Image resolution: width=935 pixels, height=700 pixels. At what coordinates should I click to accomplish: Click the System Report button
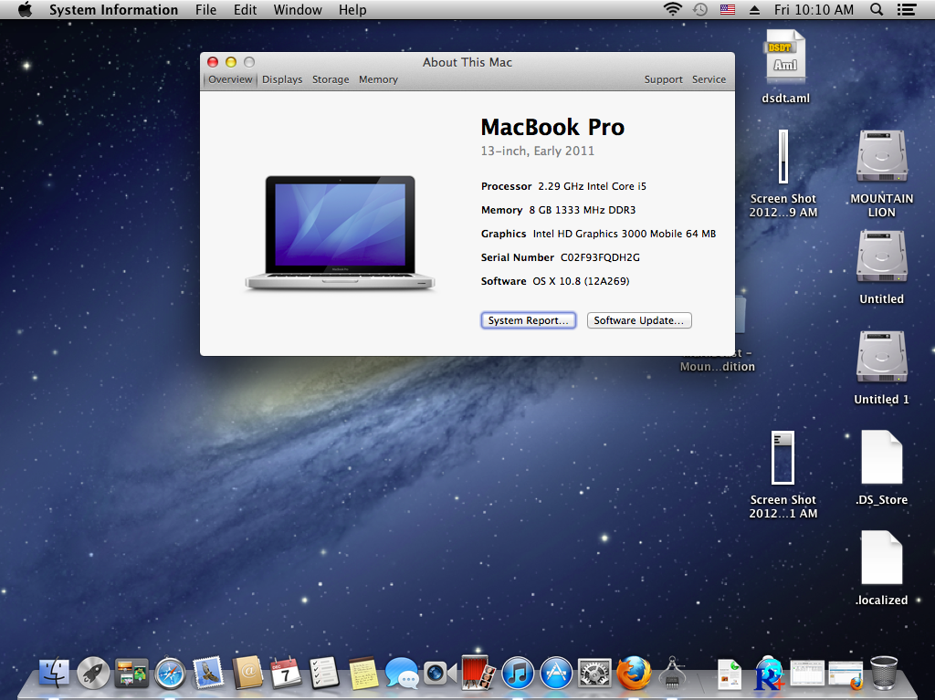pos(528,320)
